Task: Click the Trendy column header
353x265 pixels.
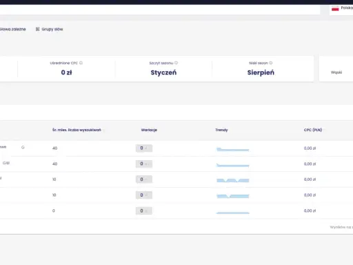Action: tap(221, 130)
